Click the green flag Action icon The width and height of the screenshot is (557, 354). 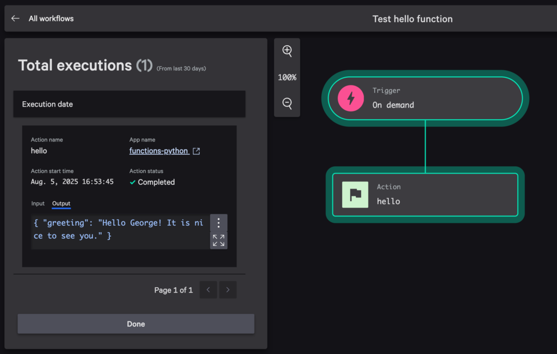(355, 195)
